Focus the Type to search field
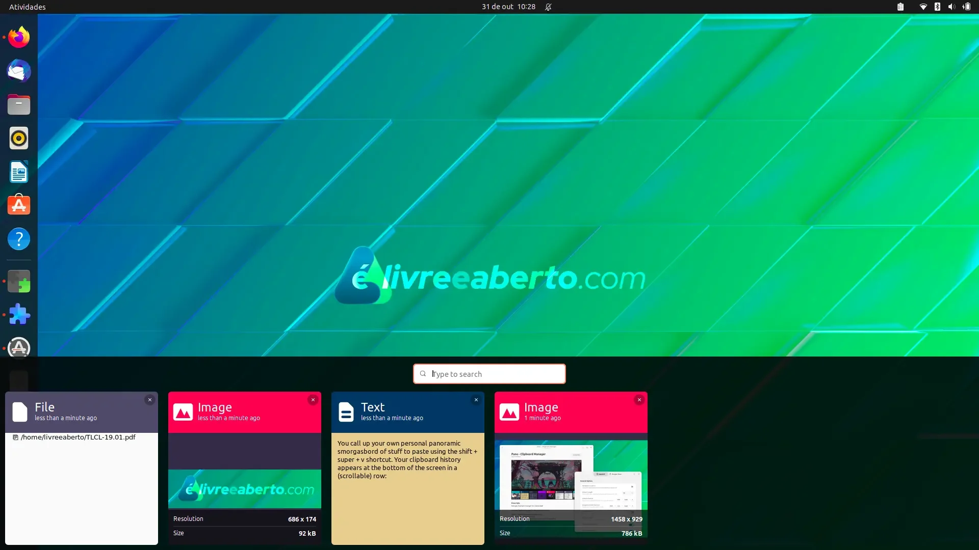Viewport: 979px width, 550px height. (x=489, y=374)
